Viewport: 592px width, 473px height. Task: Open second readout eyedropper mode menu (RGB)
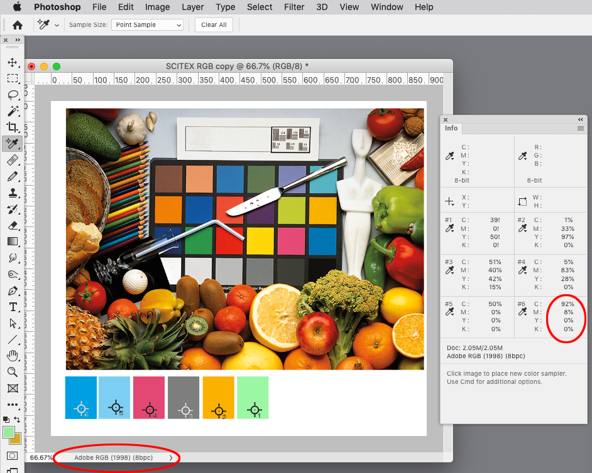pyautogui.click(x=522, y=156)
